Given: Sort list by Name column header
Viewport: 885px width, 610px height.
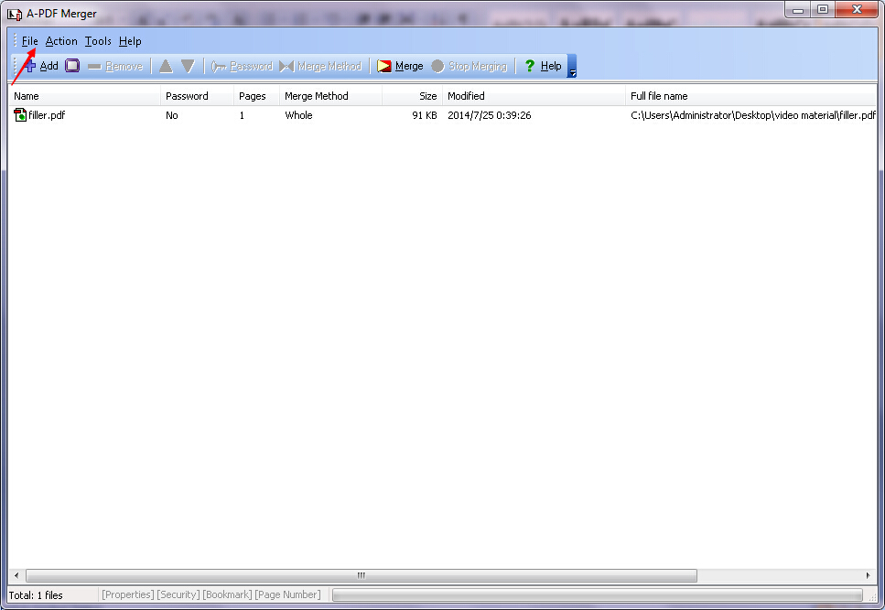Looking at the screenshot, I should (x=84, y=96).
